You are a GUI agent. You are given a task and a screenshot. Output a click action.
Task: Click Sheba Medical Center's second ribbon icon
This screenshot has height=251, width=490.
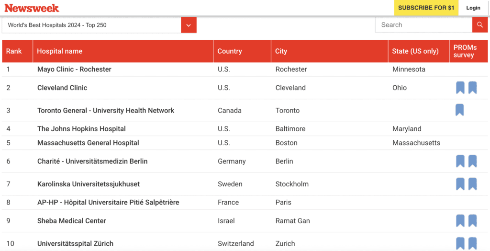[x=472, y=221]
